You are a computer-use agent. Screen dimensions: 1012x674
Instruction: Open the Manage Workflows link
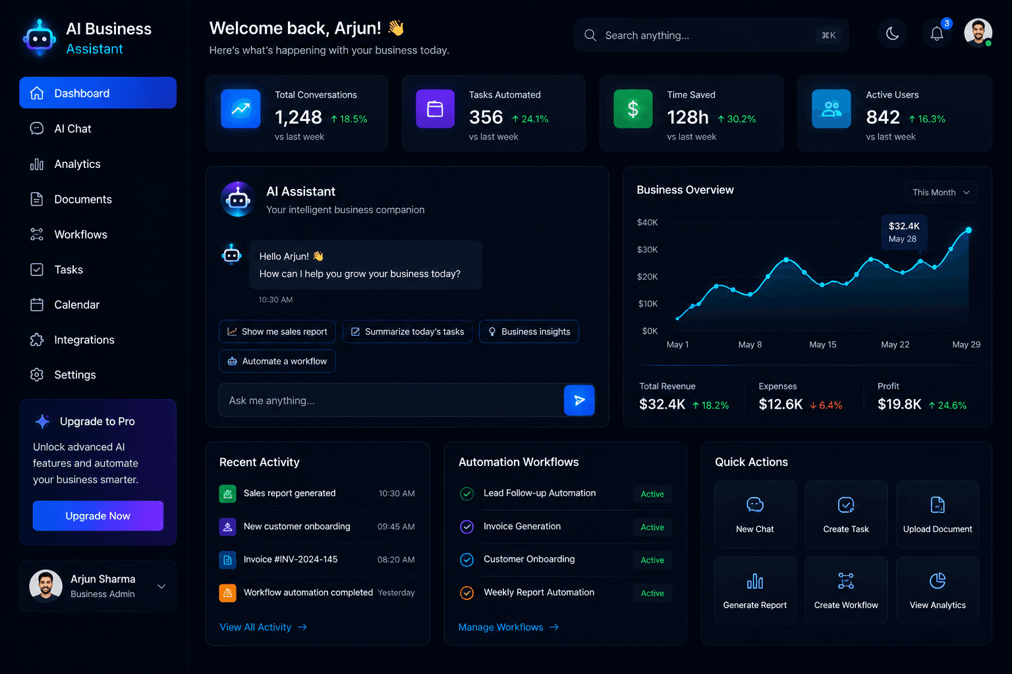[509, 627]
